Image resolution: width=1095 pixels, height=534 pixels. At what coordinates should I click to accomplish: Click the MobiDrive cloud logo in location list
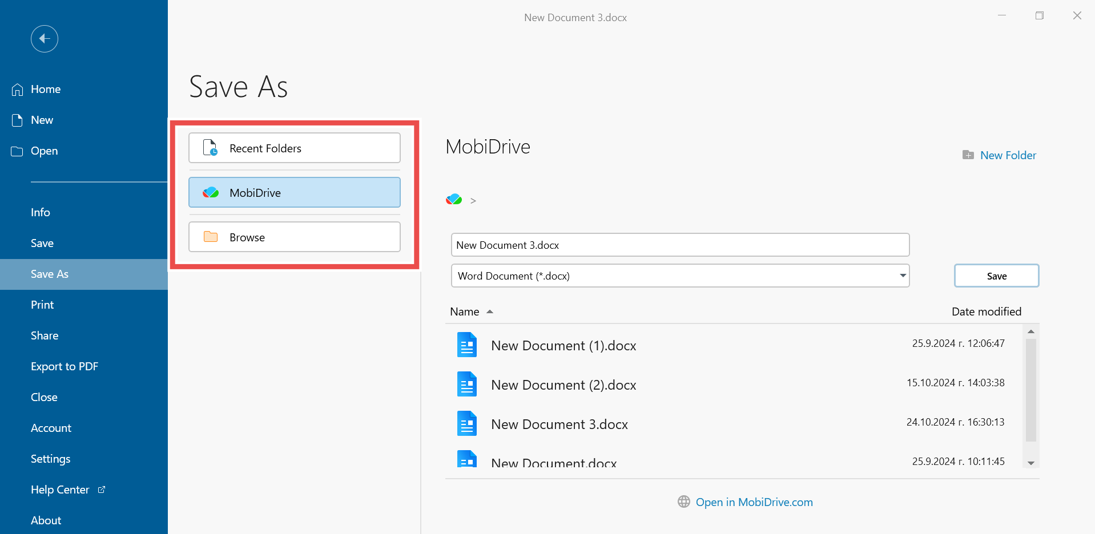coord(211,193)
